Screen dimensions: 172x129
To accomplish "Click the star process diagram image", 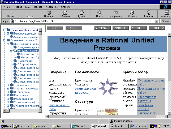I will click(x=107, y=87).
